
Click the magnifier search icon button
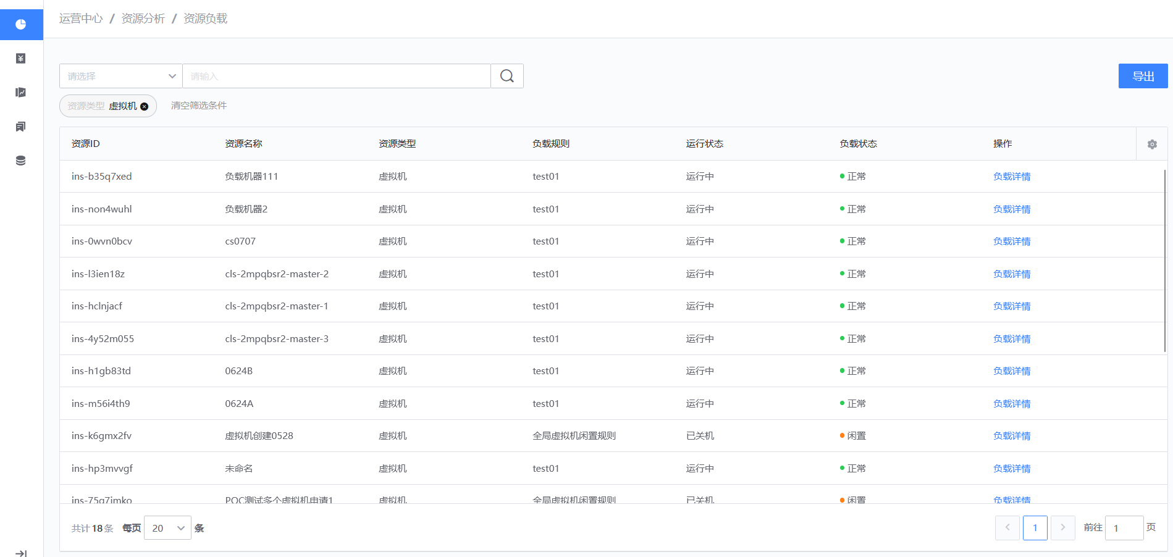pos(507,76)
